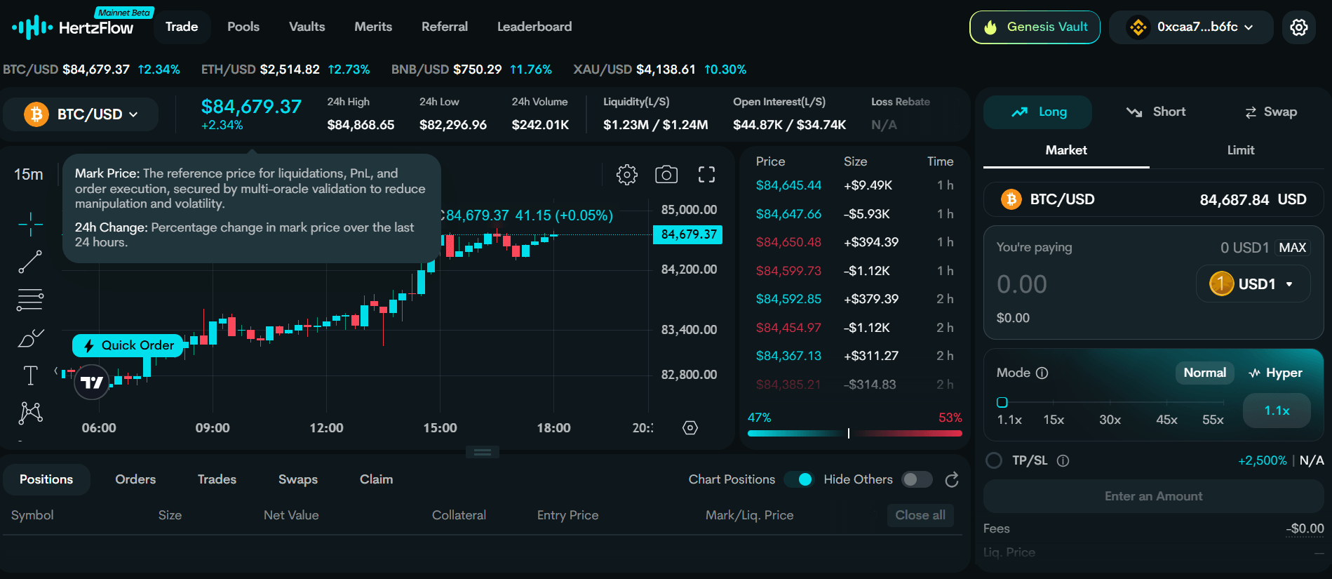Focus the You're paying amount field
This screenshot has width=1332, height=579.
1091,284
